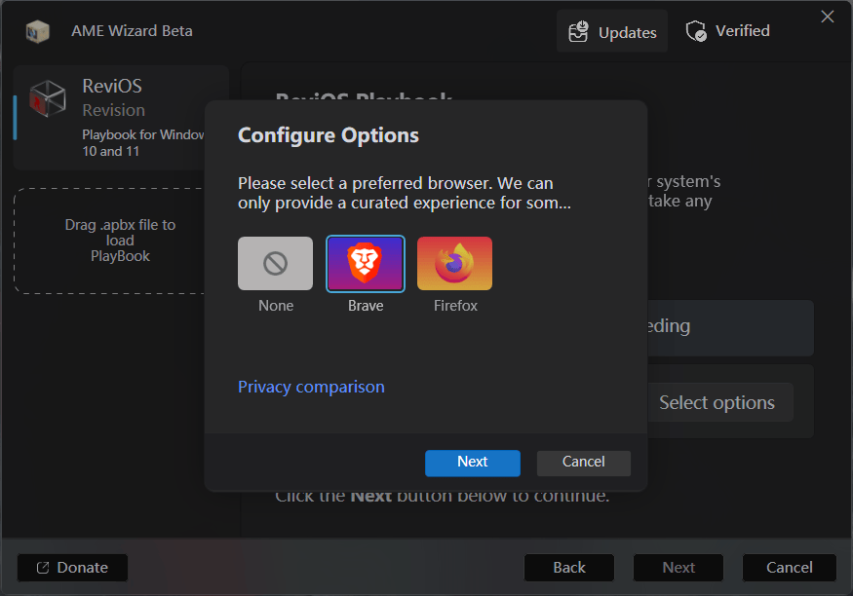Click the Back button at the bottom
Image resolution: width=853 pixels, height=596 pixels.
[x=568, y=567]
